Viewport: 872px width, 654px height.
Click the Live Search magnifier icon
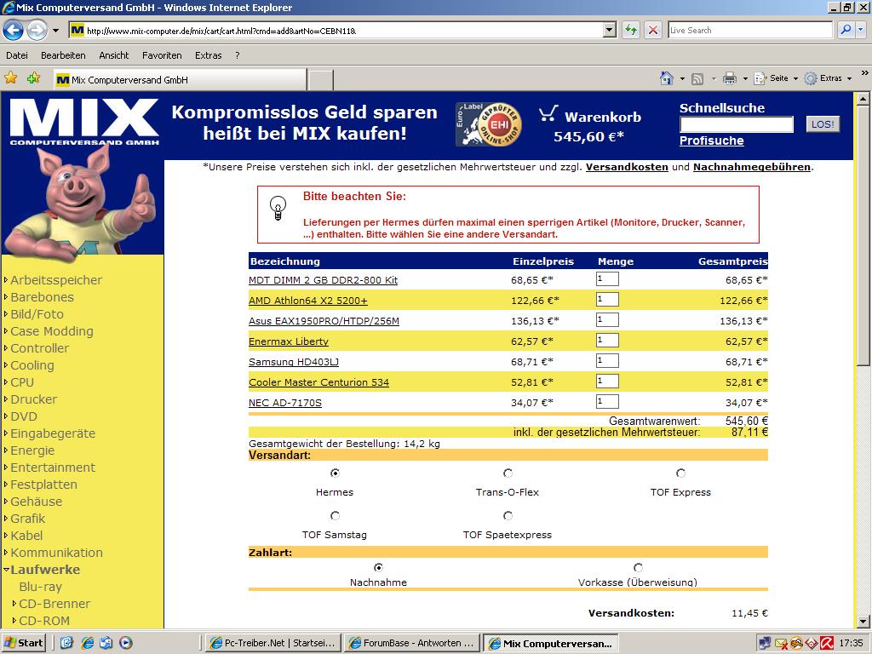pos(846,30)
